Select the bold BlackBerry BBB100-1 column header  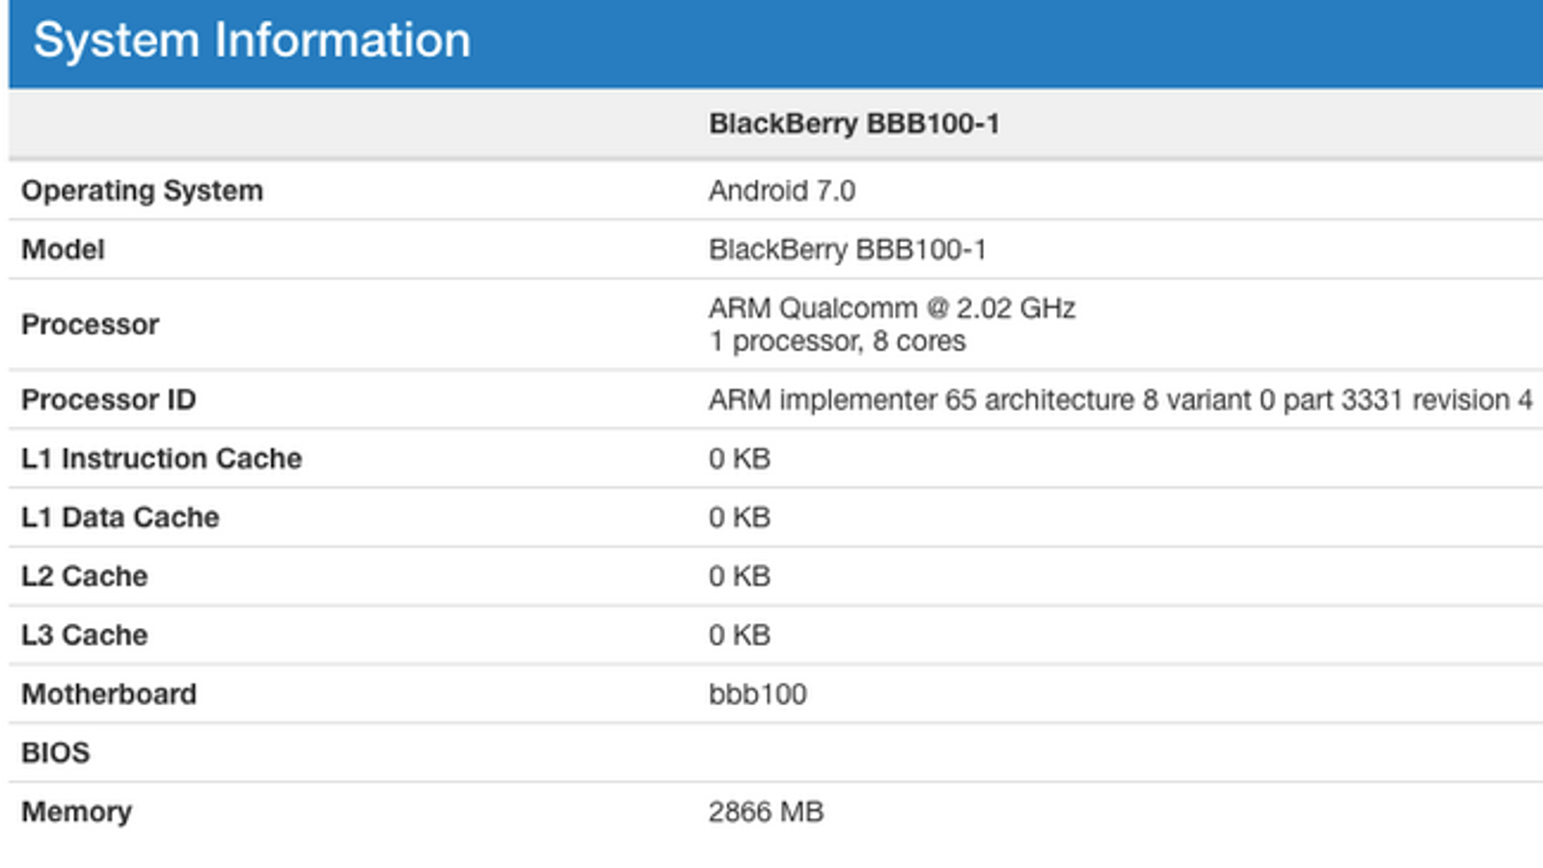tap(853, 124)
